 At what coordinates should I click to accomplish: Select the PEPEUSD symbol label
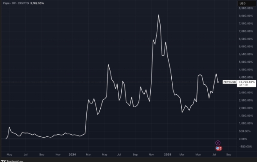[x=230, y=82]
